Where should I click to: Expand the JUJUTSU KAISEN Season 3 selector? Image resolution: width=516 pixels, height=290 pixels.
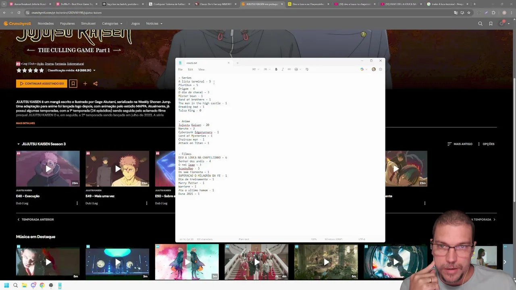pos(41,144)
